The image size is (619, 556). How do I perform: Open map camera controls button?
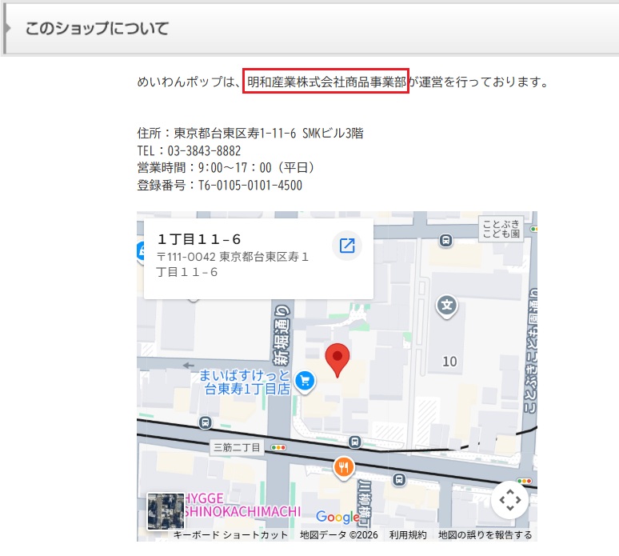509,501
